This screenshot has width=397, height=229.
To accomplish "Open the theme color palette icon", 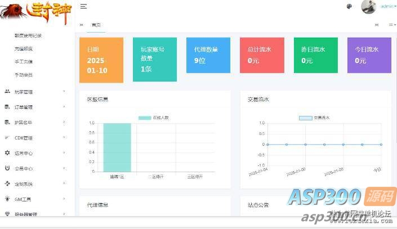I will [349, 7].
